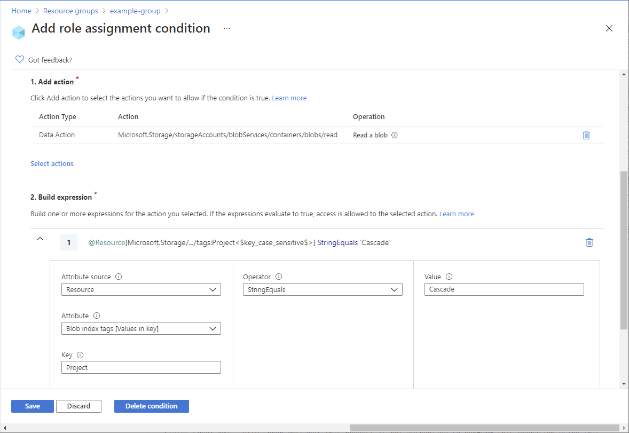Collapse expression 1 using the chevron
Screen dimensions: 629x433
40,240
